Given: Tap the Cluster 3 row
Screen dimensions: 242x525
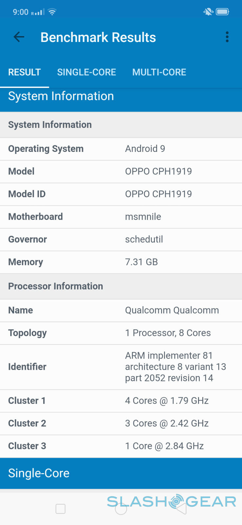Looking at the screenshot, I should [121, 446].
